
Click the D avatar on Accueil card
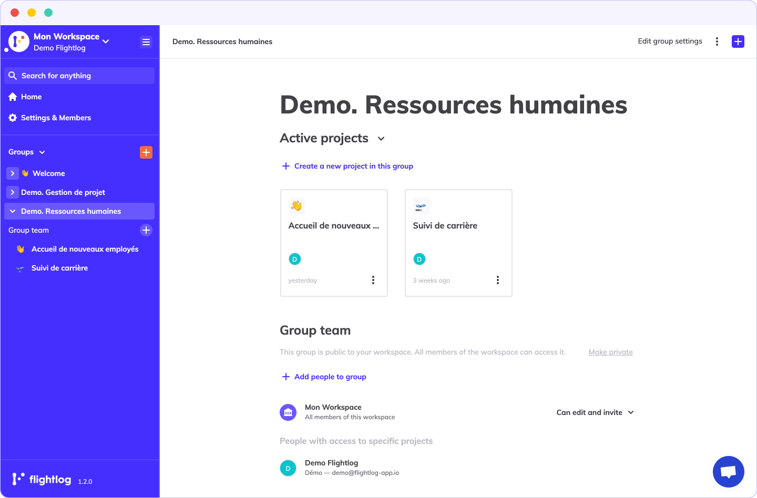pos(295,259)
